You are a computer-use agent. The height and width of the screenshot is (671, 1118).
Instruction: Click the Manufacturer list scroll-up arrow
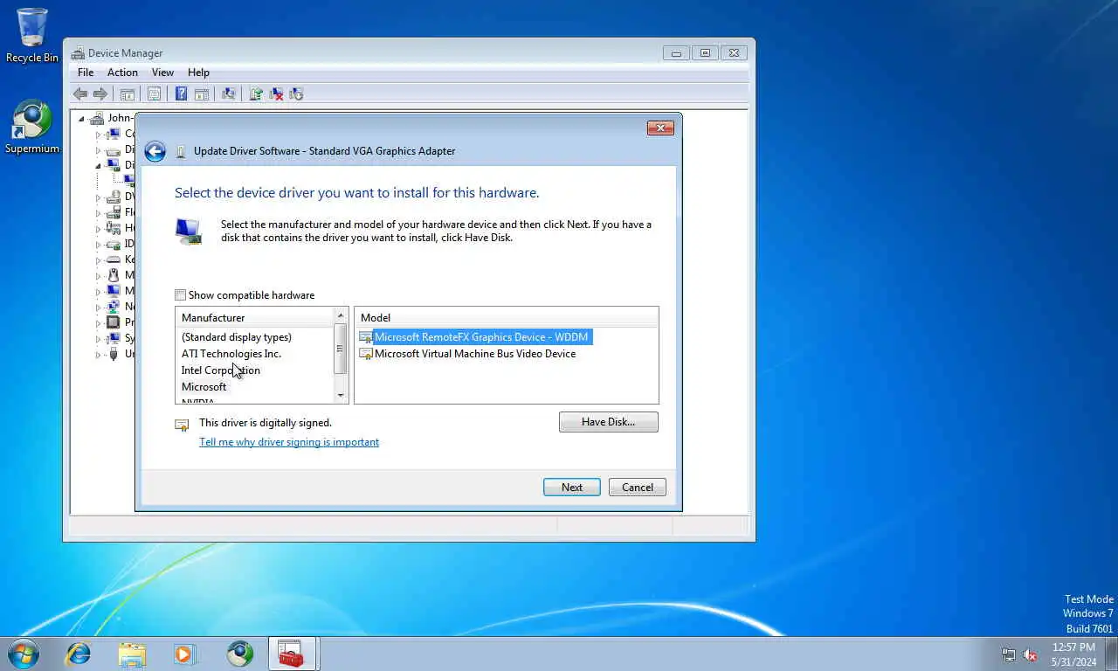pyautogui.click(x=341, y=315)
